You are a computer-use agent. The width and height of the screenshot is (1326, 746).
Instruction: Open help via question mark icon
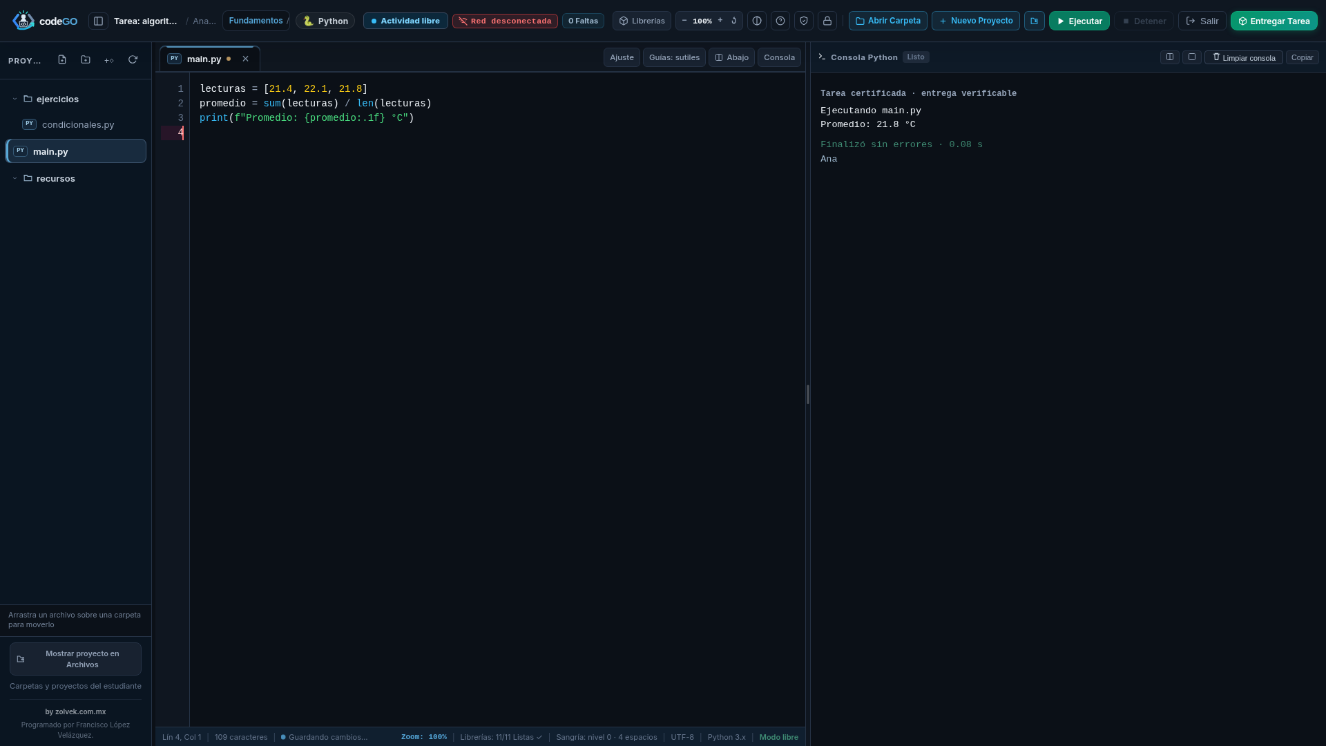[780, 21]
